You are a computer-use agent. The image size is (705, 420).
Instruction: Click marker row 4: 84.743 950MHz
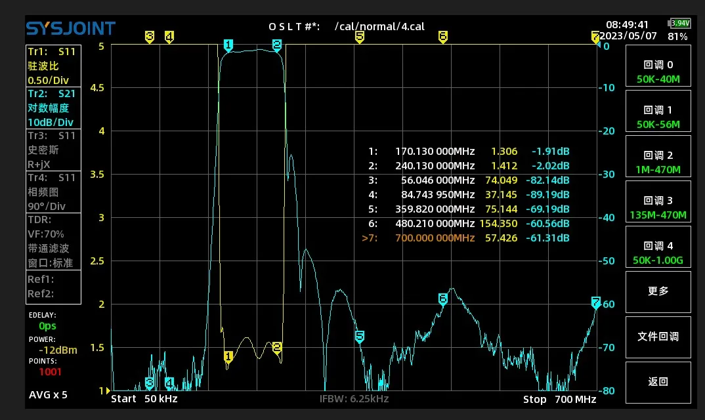(x=469, y=195)
